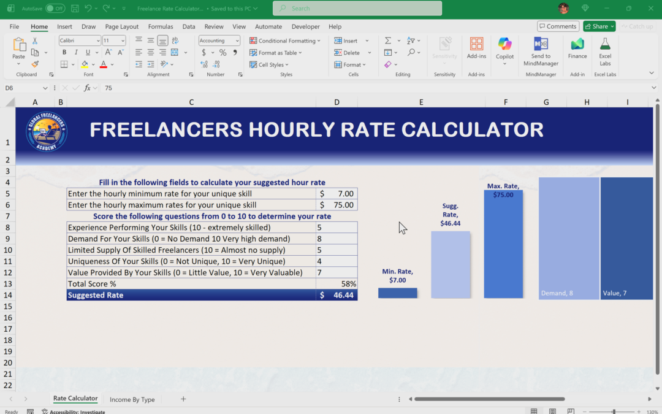Open the Add-ins ribbon icon
662x414 pixels.
click(x=476, y=48)
